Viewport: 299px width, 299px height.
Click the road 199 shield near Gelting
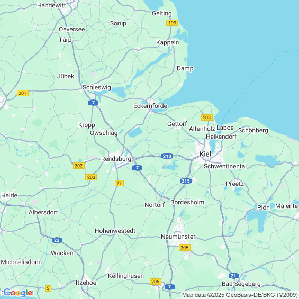[172, 23]
